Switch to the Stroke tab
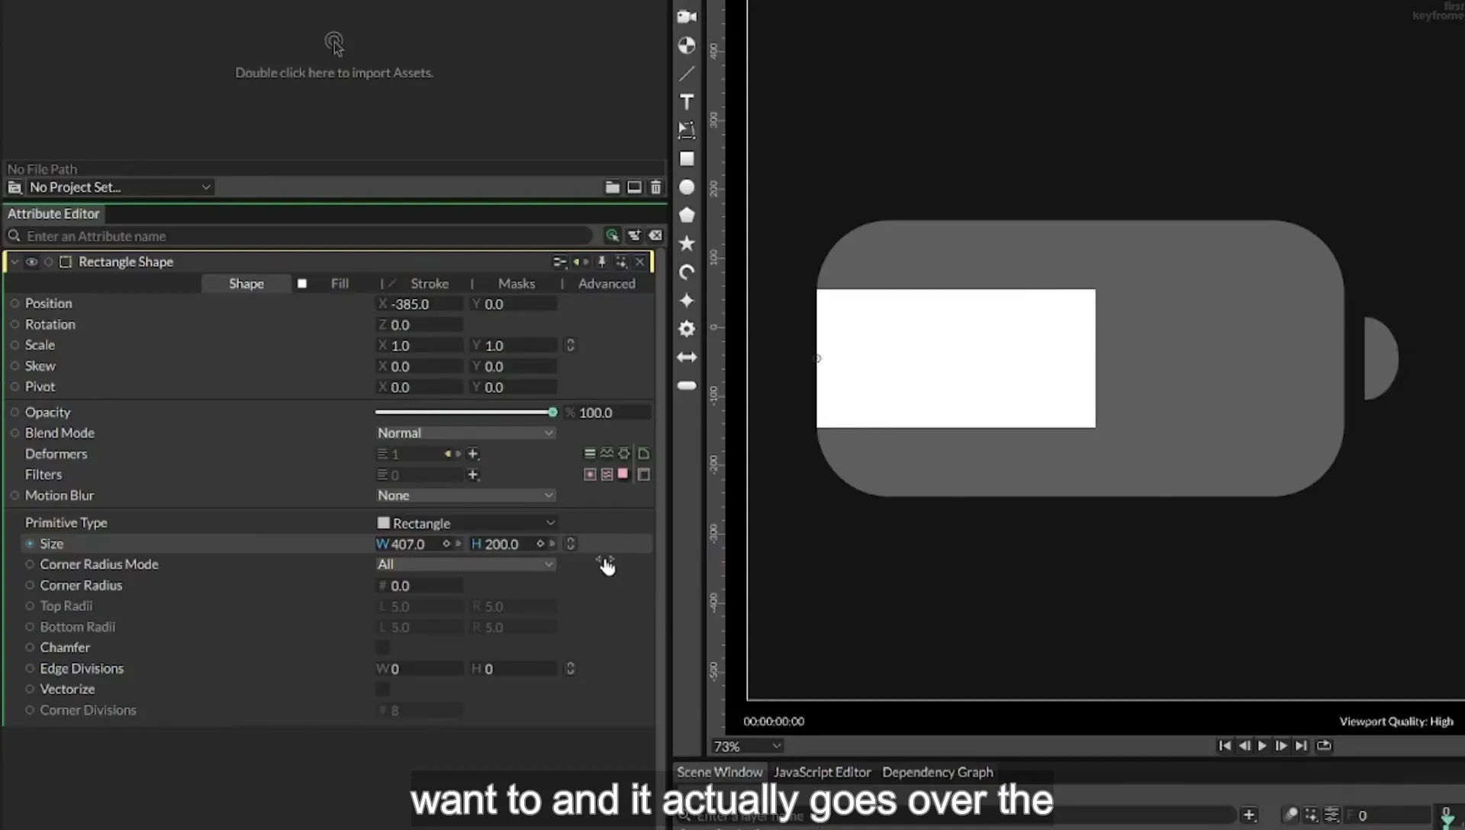The width and height of the screenshot is (1465, 830). pos(430,284)
